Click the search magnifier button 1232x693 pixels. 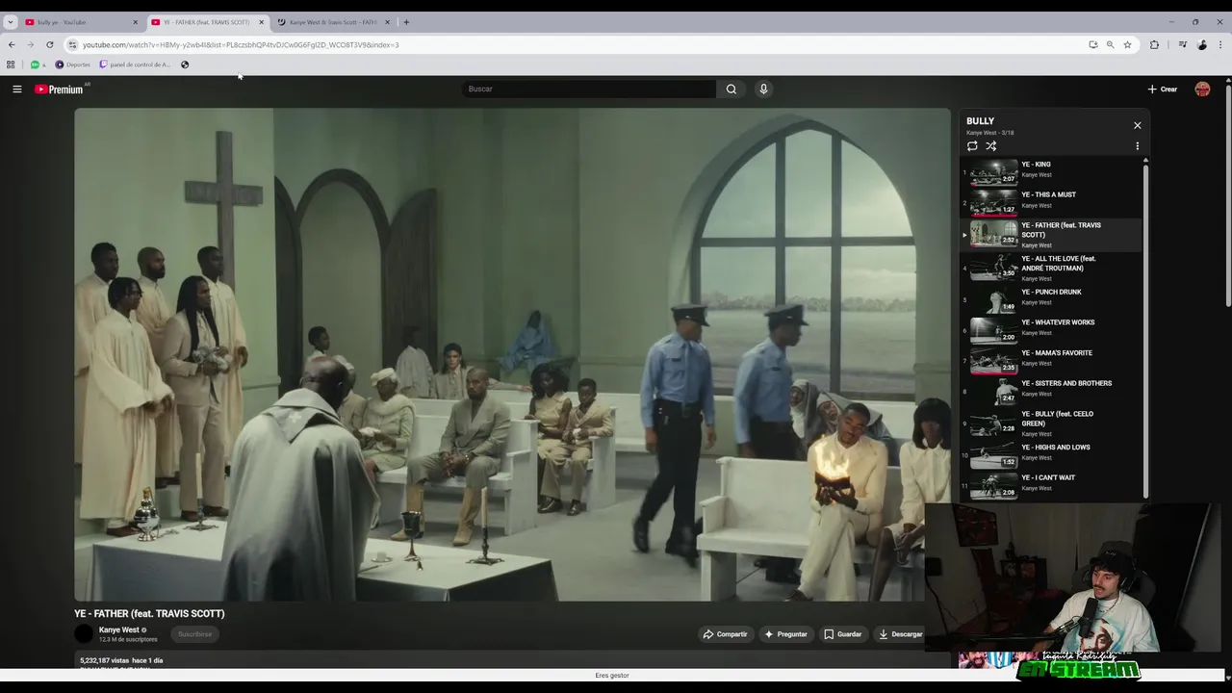coord(731,89)
